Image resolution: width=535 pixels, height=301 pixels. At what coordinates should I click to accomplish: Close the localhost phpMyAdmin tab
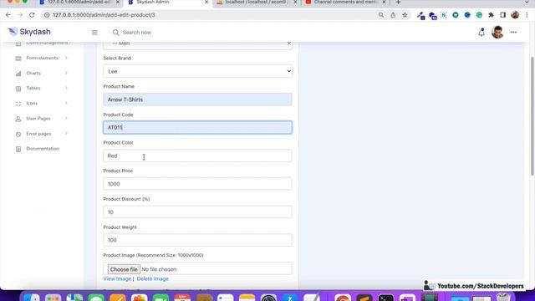(295, 3)
